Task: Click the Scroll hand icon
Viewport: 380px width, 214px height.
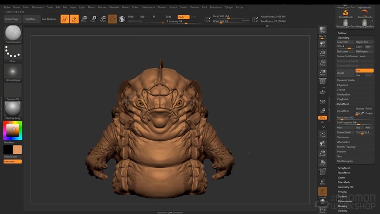Action: (x=322, y=44)
